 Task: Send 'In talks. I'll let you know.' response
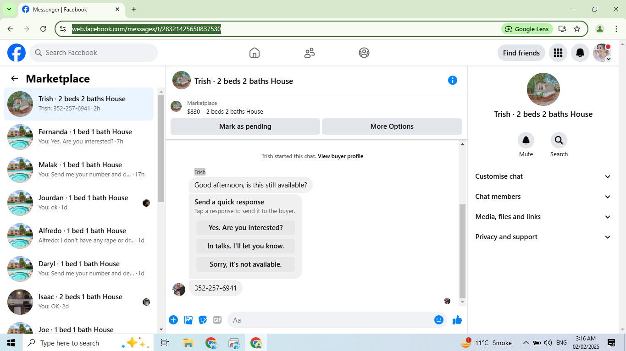click(245, 246)
